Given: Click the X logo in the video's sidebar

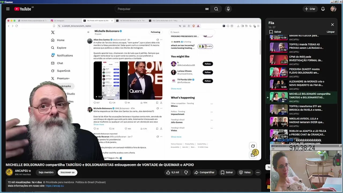Looking at the screenshot, I should pyautogui.click(x=53, y=32).
